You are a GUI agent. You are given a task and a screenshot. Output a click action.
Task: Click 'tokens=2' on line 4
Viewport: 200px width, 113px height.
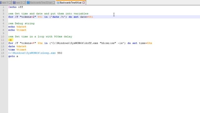click(x=28, y=17)
